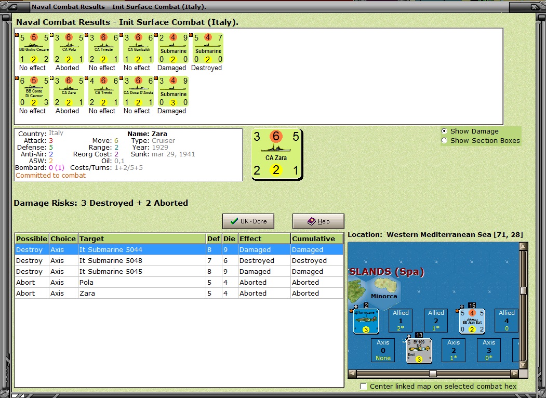This screenshot has width=546, height=398.
Task: Select the Damaged Submarine counter in top row
Action: pos(173,48)
